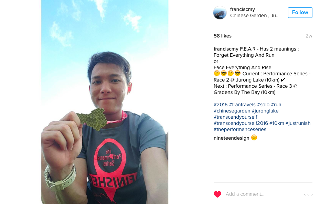The width and height of the screenshot is (320, 204).
Task: View the 58 likes list
Action: [x=222, y=36]
